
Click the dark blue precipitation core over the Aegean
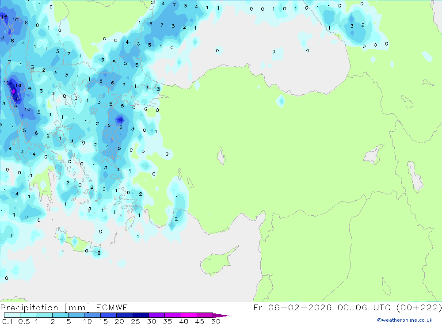tap(120, 120)
